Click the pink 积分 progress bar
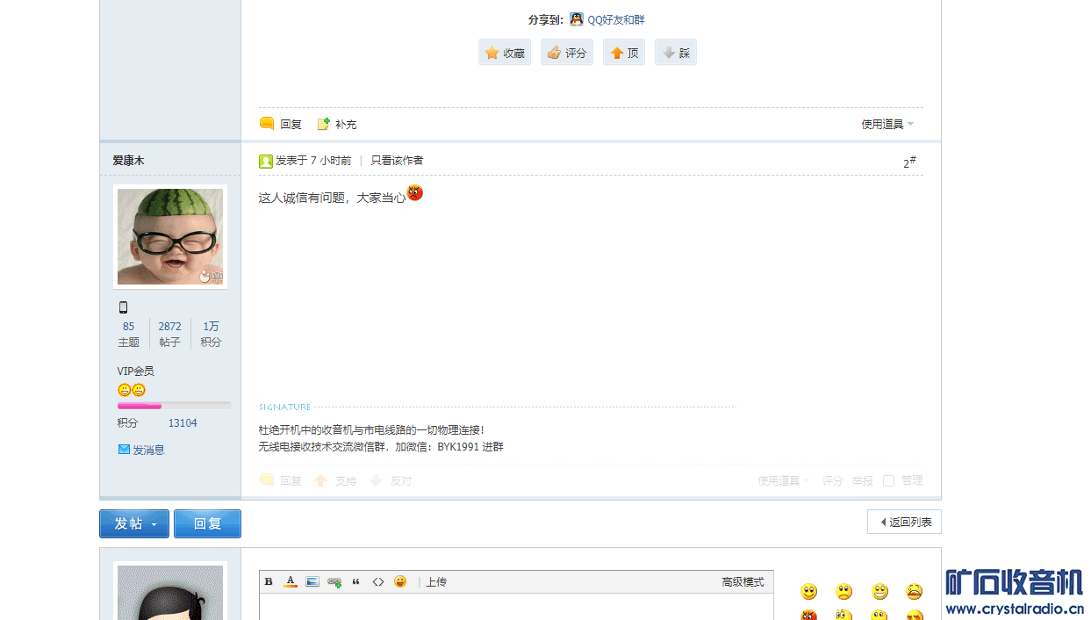 point(174,406)
